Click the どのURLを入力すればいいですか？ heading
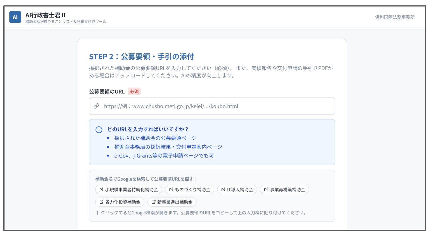Image resolution: width=430 pixels, height=237 pixels. pyautogui.click(x=148, y=129)
